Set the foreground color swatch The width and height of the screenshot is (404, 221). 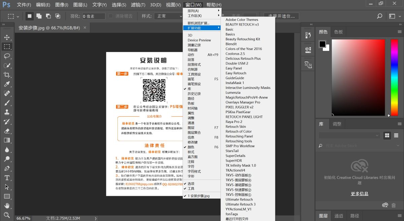pos(322,44)
